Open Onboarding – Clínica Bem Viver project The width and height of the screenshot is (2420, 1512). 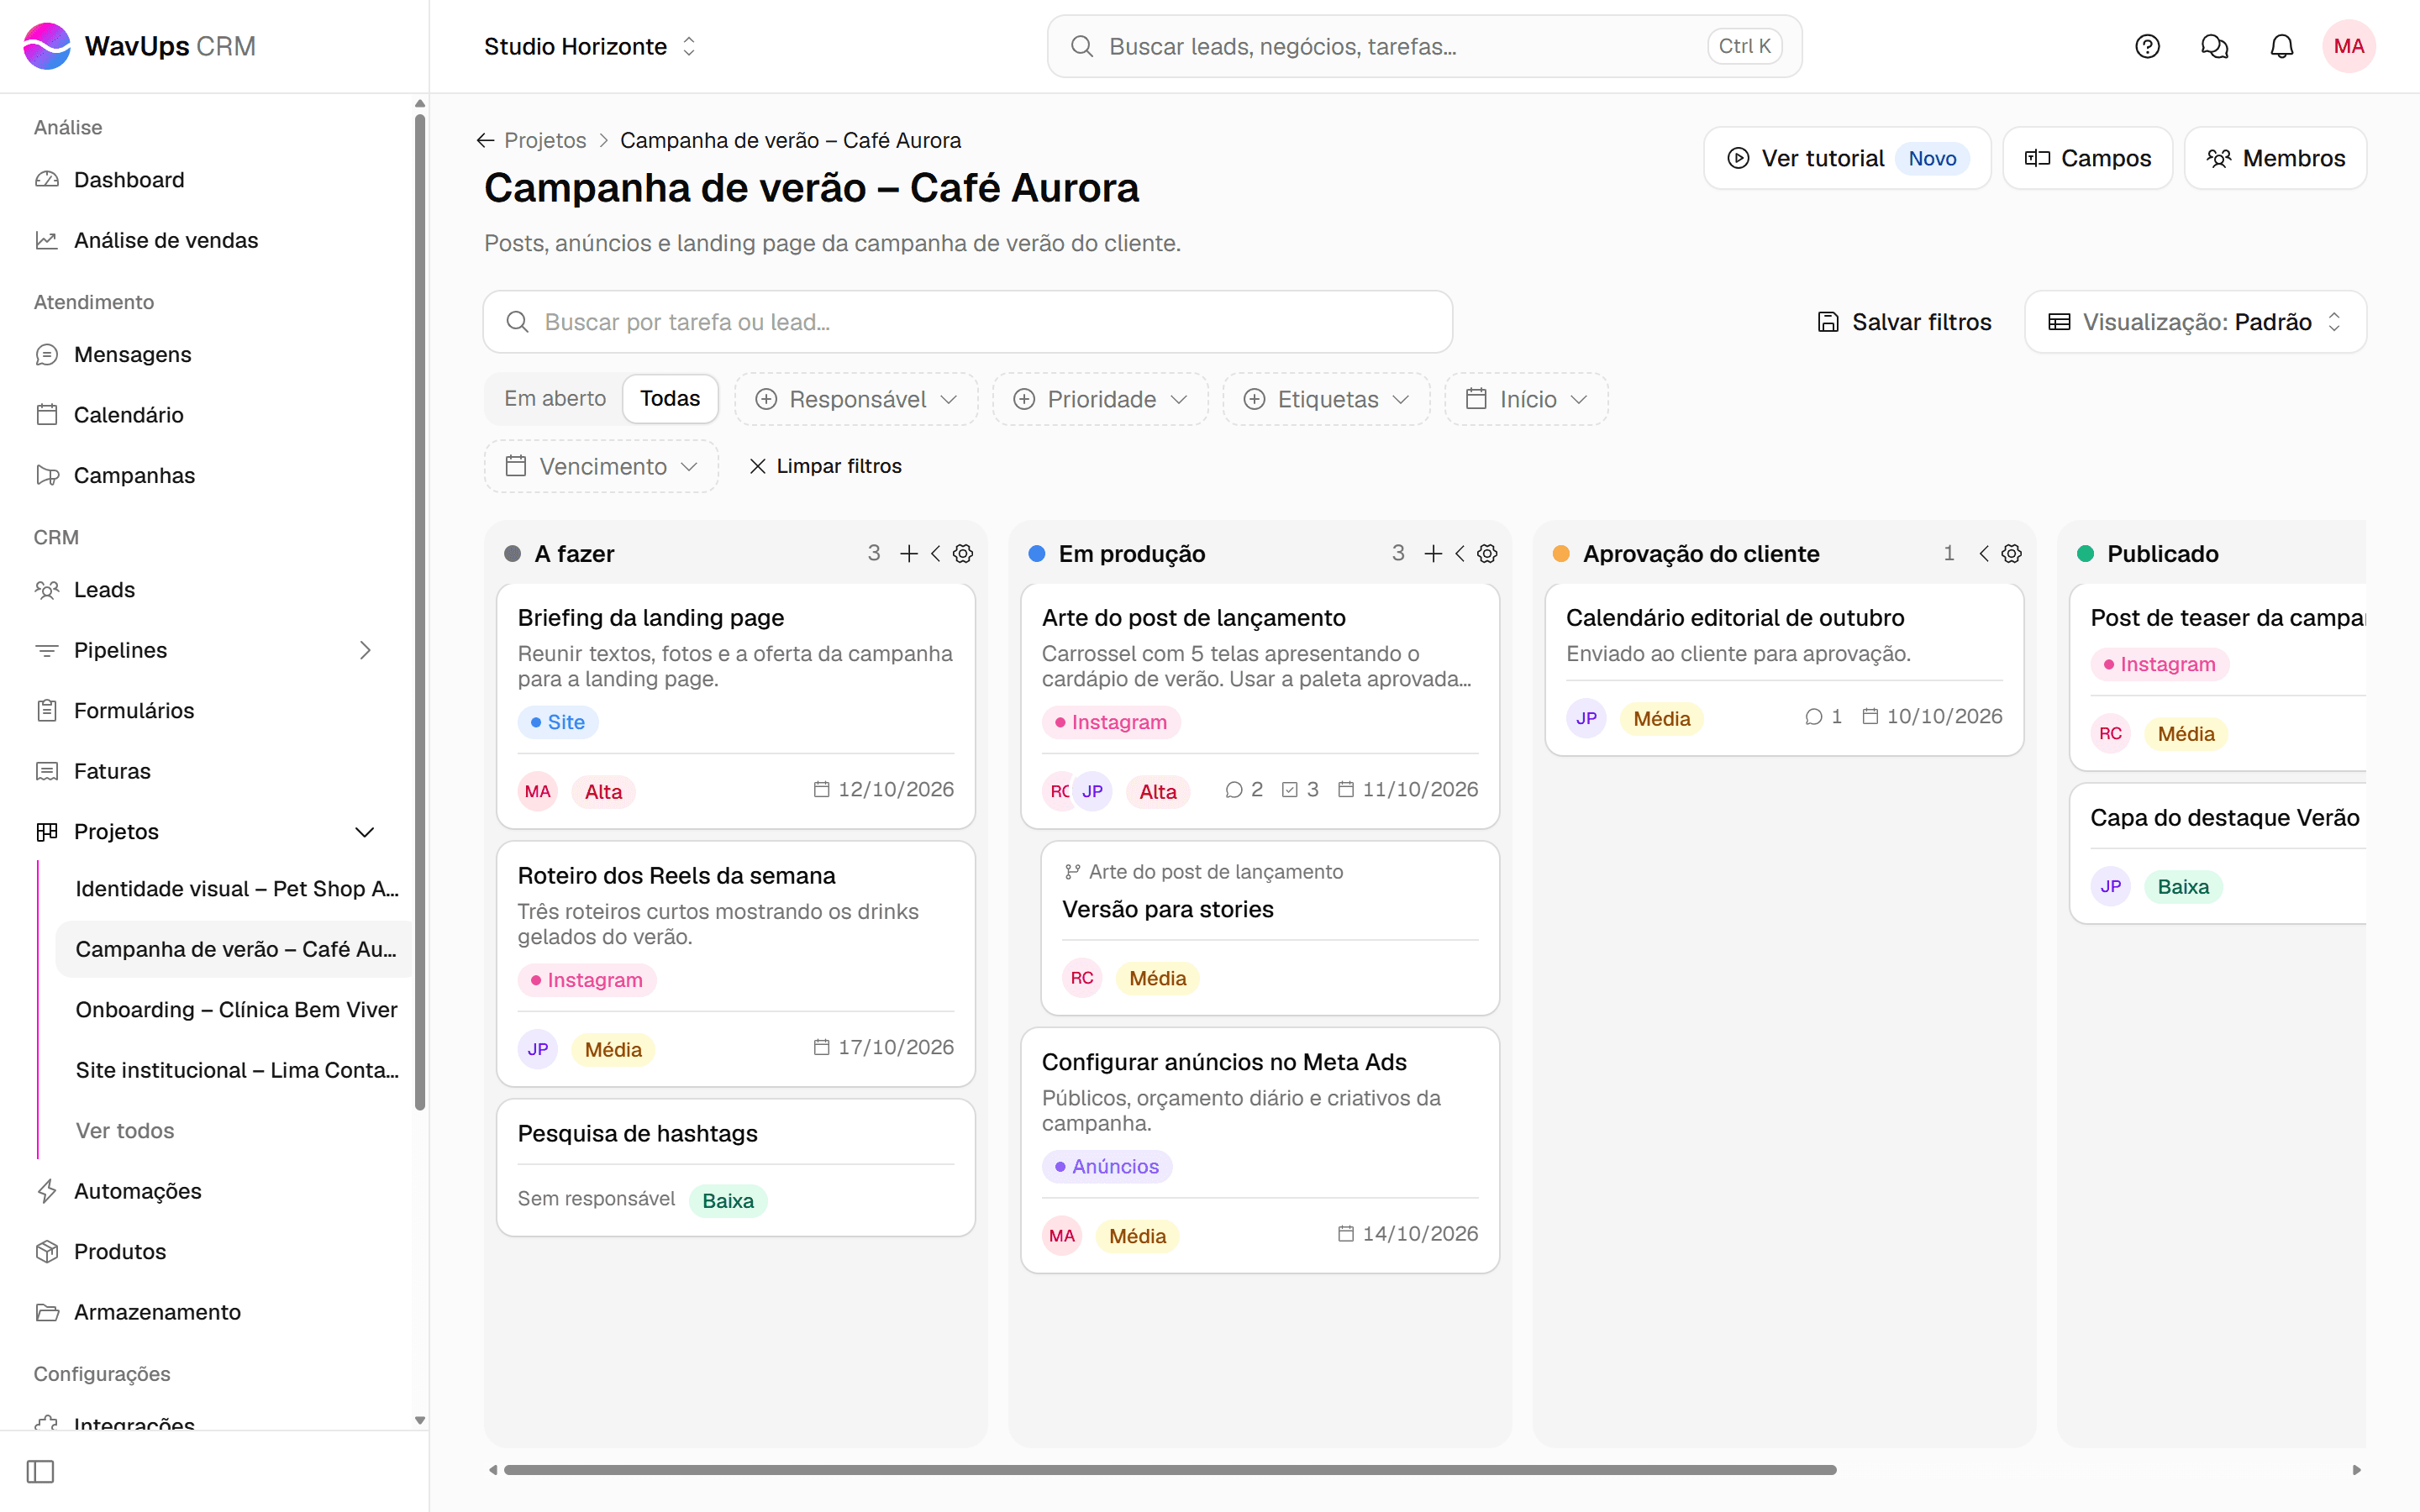pyautogui.click(x=236, y=1010)
